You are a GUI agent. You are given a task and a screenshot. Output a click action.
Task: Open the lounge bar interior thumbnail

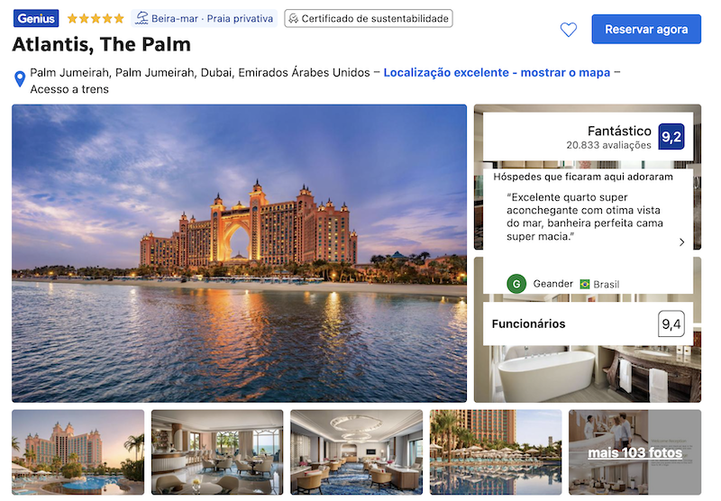point(217,451)
